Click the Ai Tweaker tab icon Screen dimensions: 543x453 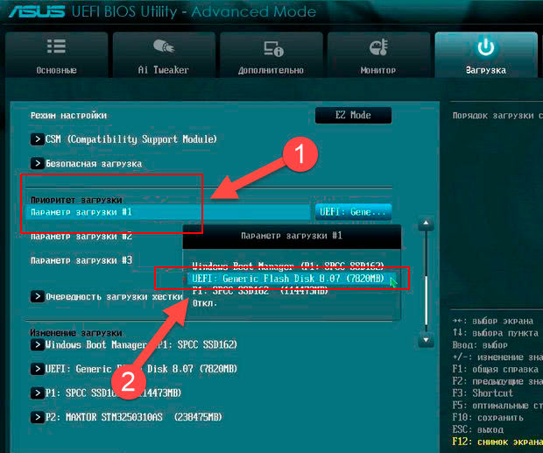[x=164, y=47]
